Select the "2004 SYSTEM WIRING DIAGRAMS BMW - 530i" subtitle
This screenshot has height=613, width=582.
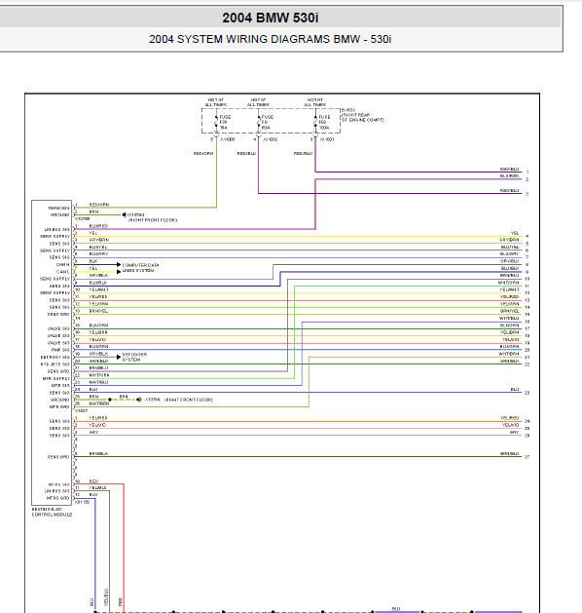[271, 39]
